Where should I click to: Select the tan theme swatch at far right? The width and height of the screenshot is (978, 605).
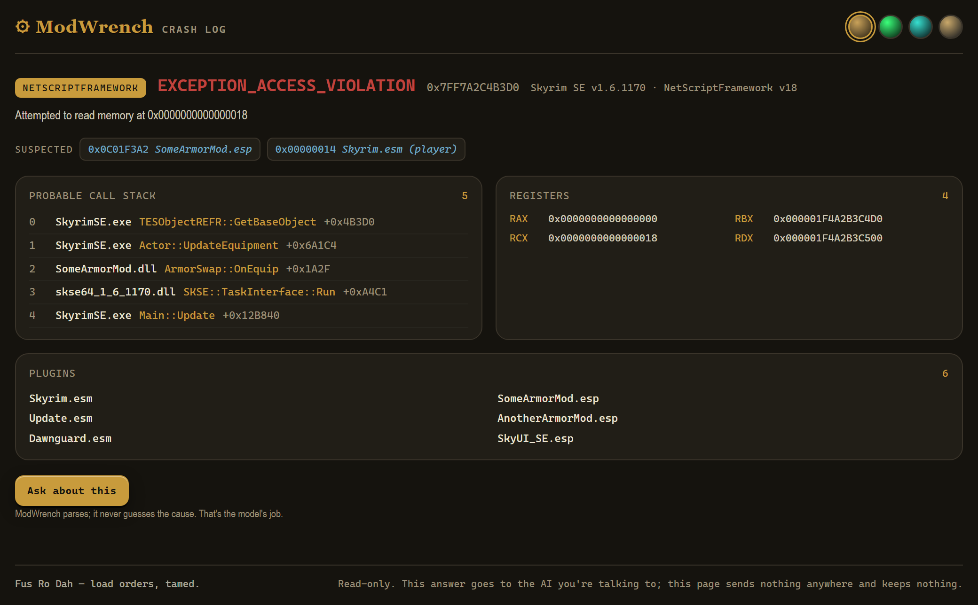pyautogui.click(x=951, y=27)
